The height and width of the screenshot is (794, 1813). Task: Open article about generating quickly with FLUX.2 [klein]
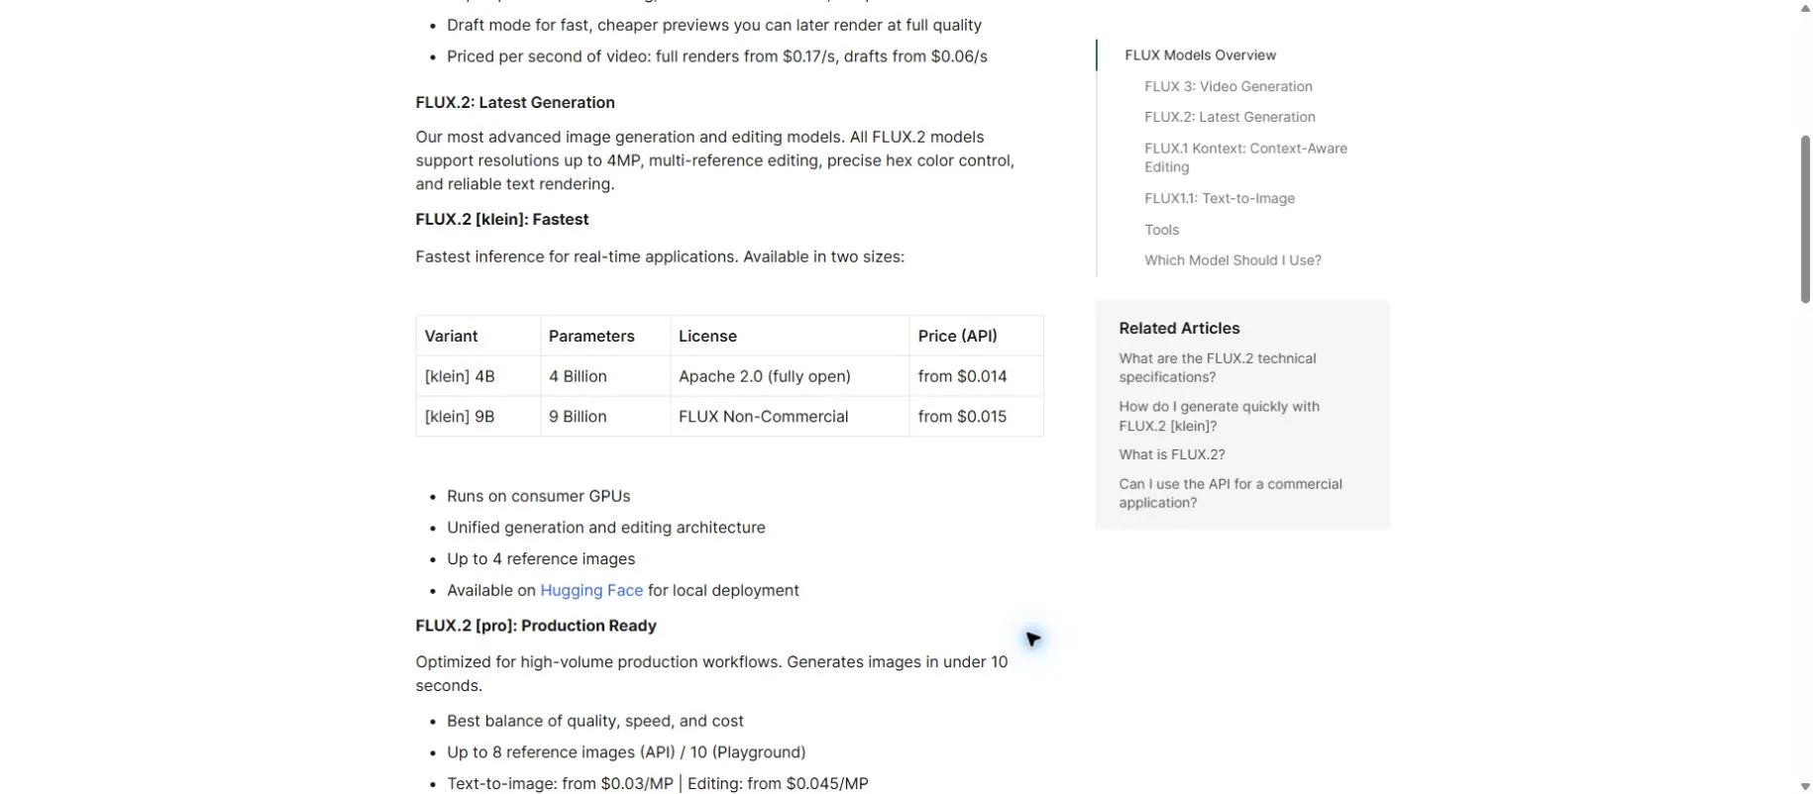[x=1219, y=416]
